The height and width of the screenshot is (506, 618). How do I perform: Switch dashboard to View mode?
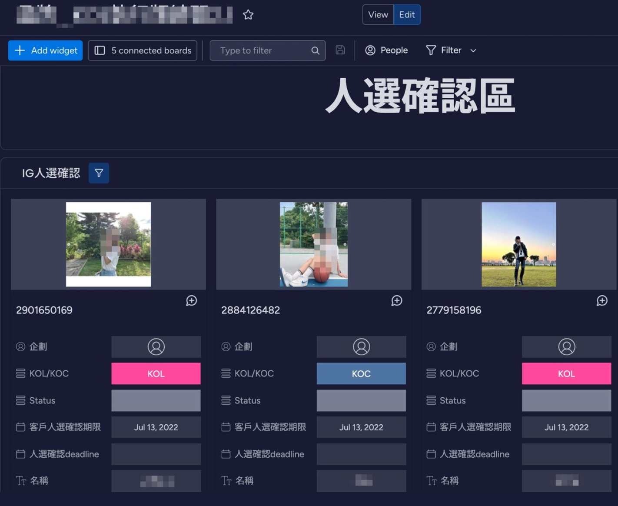pyautogui.click(x=378, y=15)
